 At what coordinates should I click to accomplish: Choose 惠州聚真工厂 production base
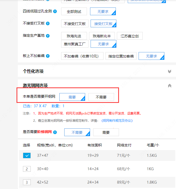tap(75, 44)
